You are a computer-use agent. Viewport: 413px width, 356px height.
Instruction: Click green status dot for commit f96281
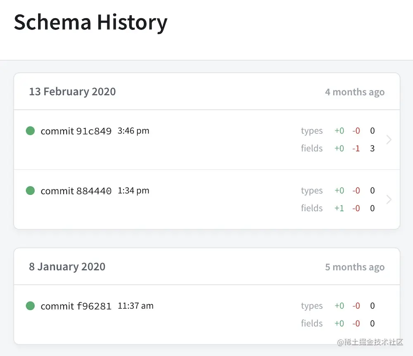(x=30, y=306)
